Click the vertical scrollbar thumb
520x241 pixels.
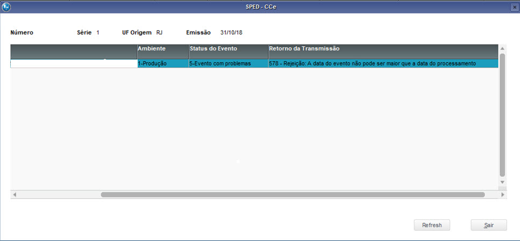(503, 114)
